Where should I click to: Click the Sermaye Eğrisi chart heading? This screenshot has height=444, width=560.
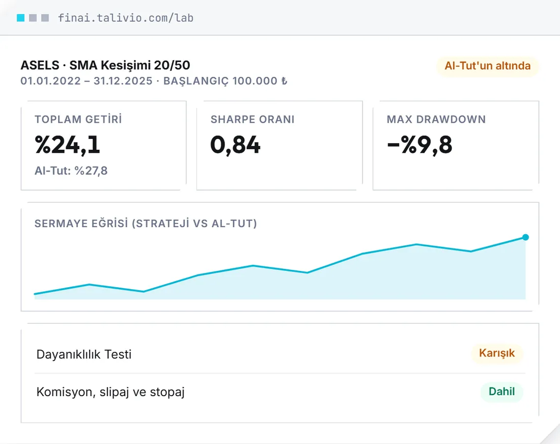click(x=146, y=224)
